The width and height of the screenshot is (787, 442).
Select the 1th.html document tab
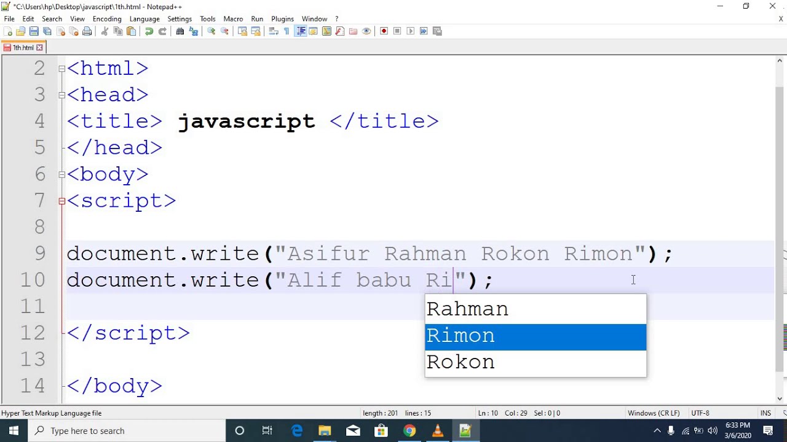(23, 47)
